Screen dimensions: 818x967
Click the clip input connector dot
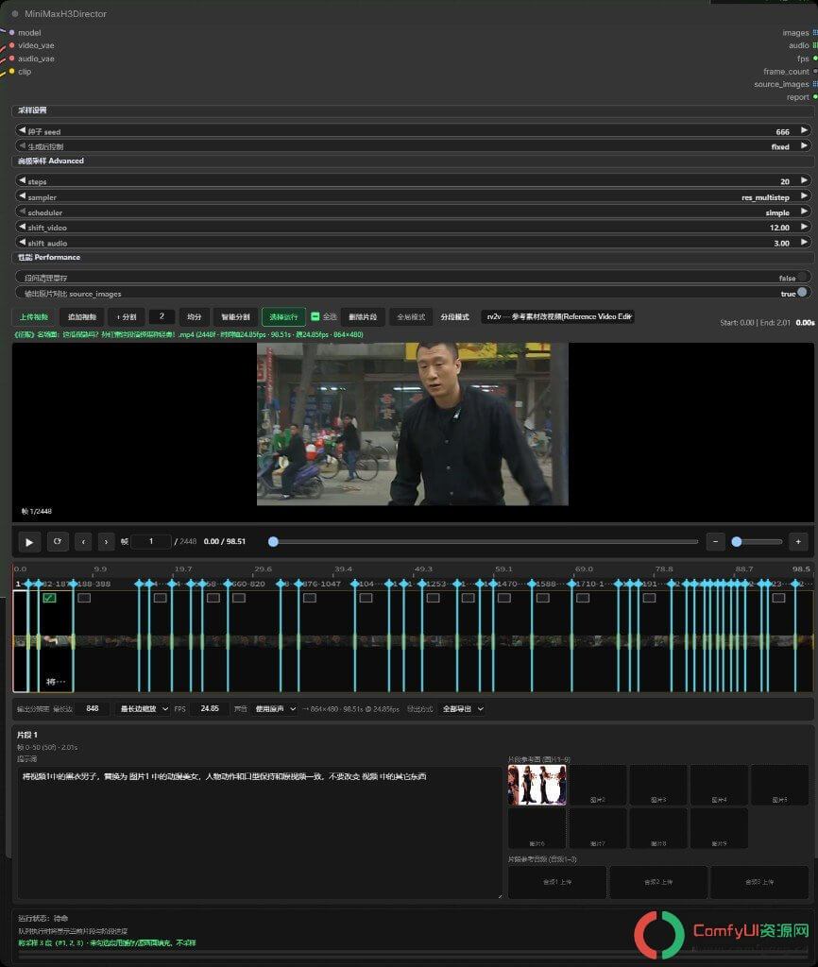11,72
